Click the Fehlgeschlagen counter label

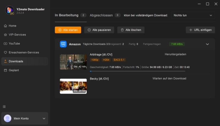click(x=152, y=44)
